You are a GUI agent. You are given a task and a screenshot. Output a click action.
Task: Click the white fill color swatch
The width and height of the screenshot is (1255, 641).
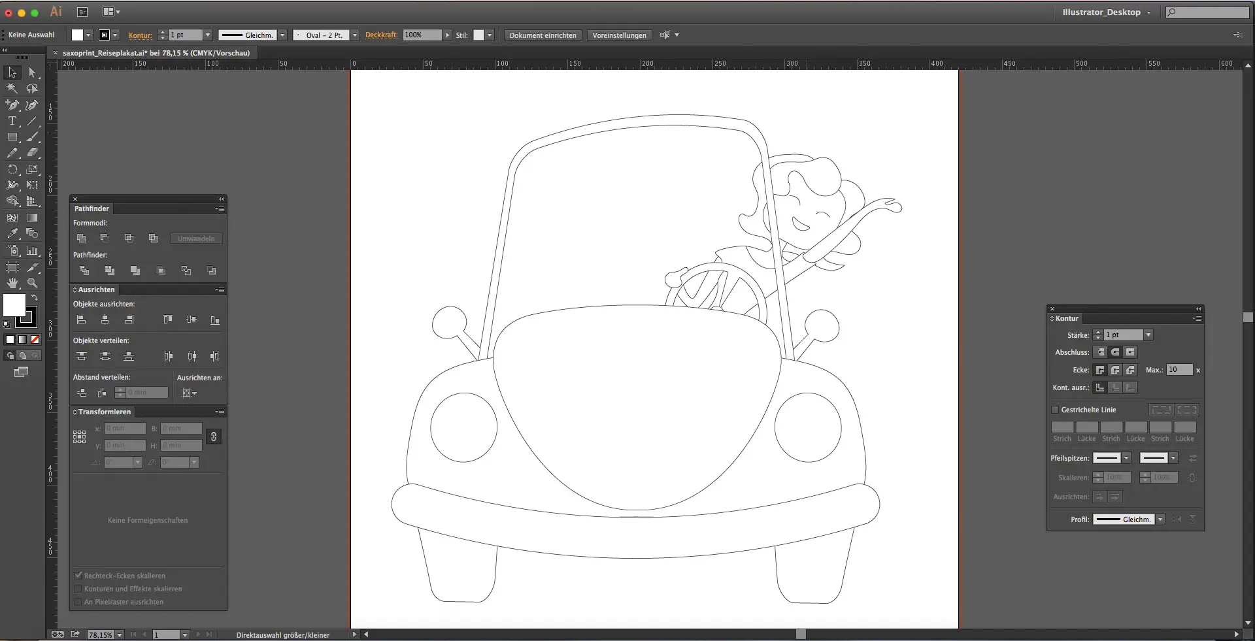coord(14,304)
